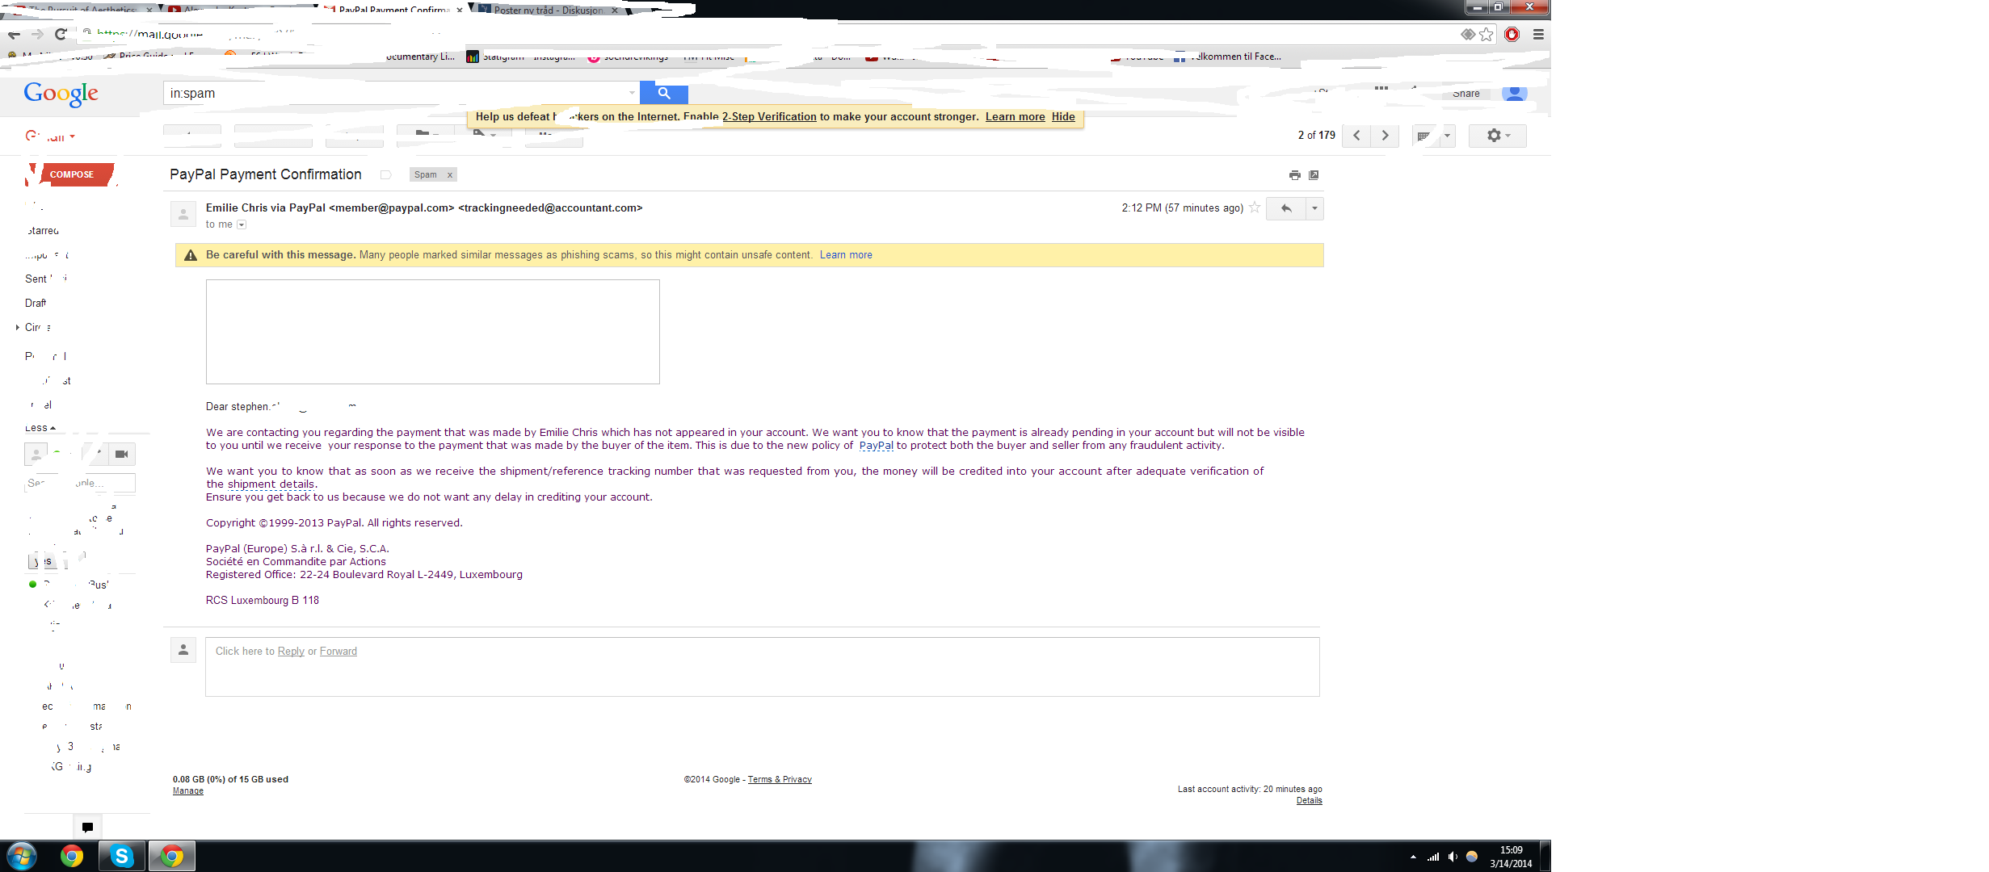Open the Starred folder
This screenshot has height=872, width=1989.
(x=42, y=231)
